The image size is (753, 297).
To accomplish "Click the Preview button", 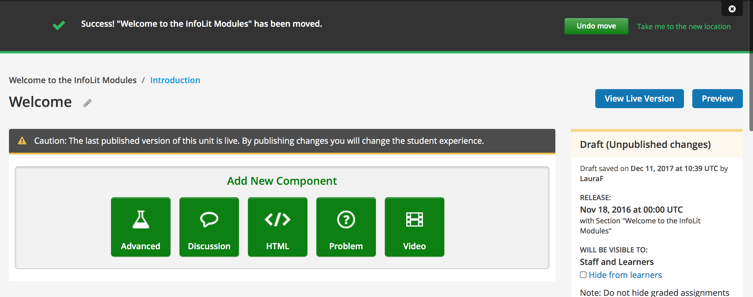I will (717, 99).
